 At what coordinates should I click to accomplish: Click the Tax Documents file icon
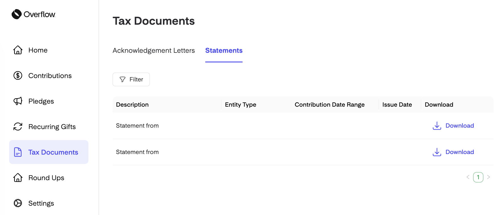point(18,152)
